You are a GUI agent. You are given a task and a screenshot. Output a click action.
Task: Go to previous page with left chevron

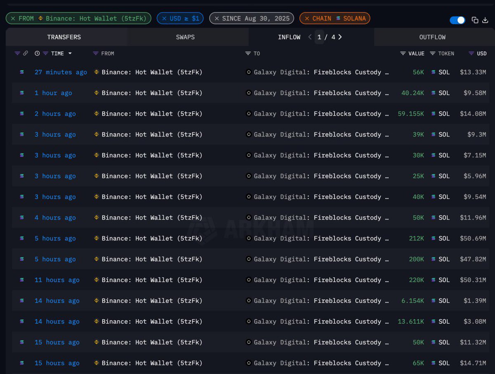point(310,37)
